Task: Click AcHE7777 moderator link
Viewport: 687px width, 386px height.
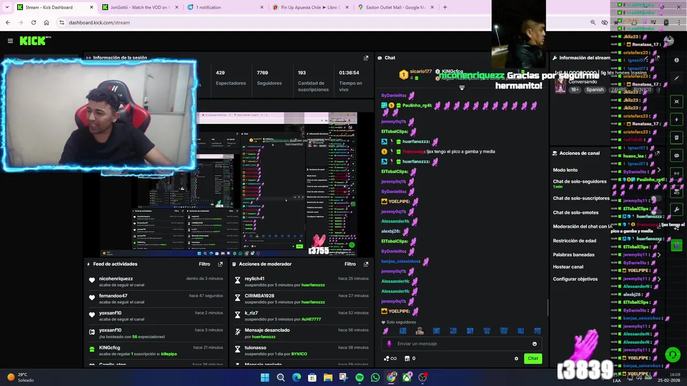Action: coord(311,320)
